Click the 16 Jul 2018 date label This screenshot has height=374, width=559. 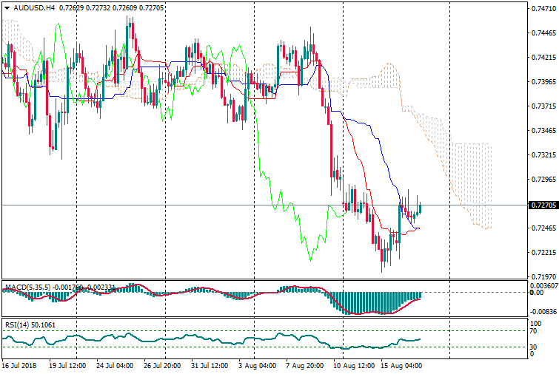[x=19, y=365]
